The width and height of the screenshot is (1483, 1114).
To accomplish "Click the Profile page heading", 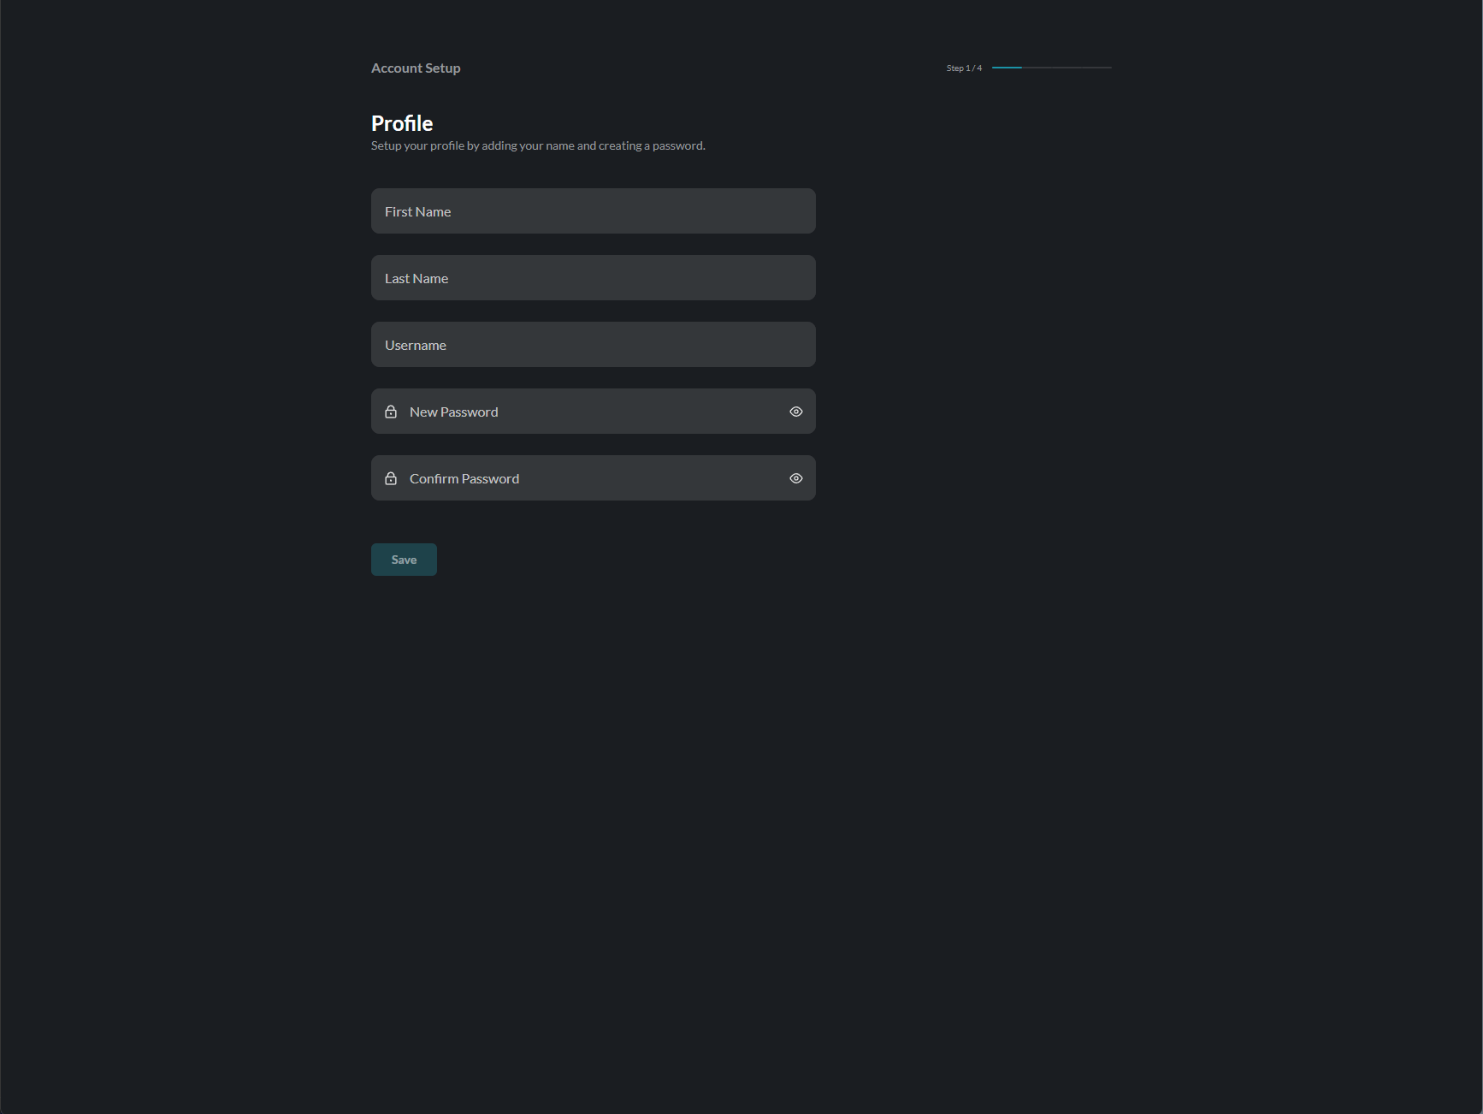I will (x=401, y=123).
